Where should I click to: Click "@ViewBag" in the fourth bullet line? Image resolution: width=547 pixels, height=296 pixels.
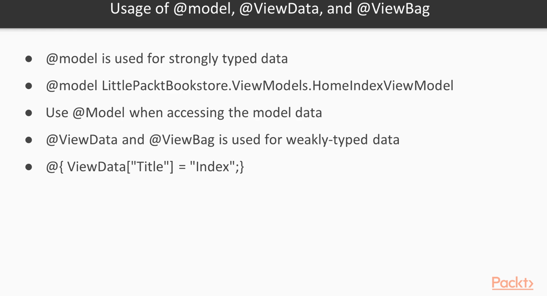pos(182,140)
